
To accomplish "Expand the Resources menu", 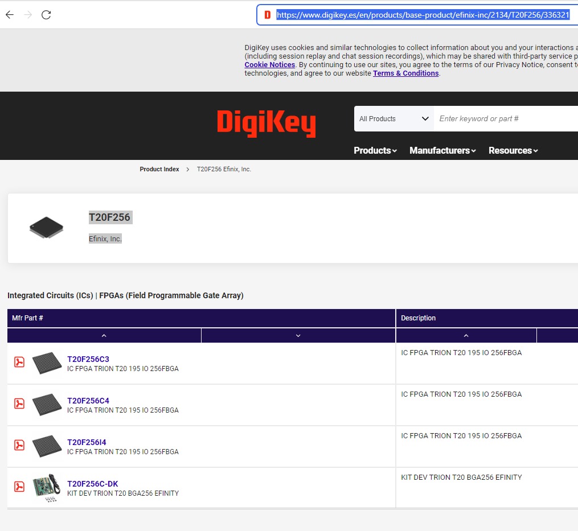I will point(513,150).
